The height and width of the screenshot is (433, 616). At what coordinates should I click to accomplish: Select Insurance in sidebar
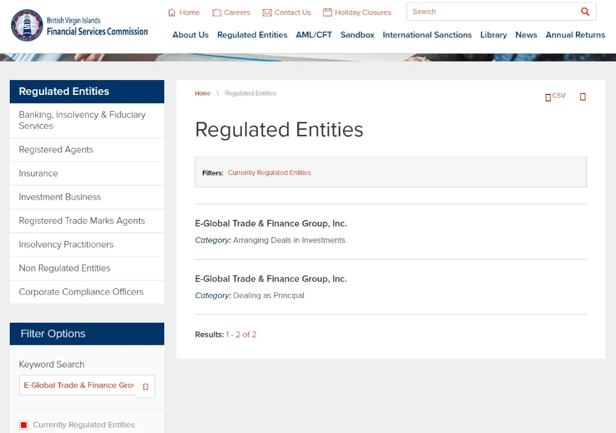[87, 173]
